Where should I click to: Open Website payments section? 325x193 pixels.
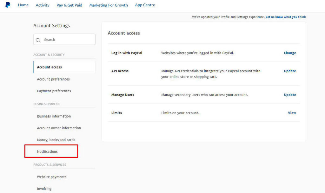click(52, 177)
